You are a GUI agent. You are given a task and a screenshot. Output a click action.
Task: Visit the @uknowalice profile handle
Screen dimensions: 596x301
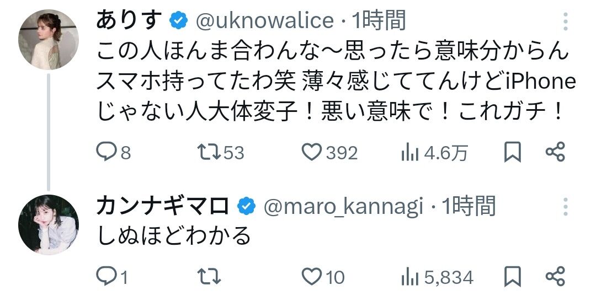point(265,21)
